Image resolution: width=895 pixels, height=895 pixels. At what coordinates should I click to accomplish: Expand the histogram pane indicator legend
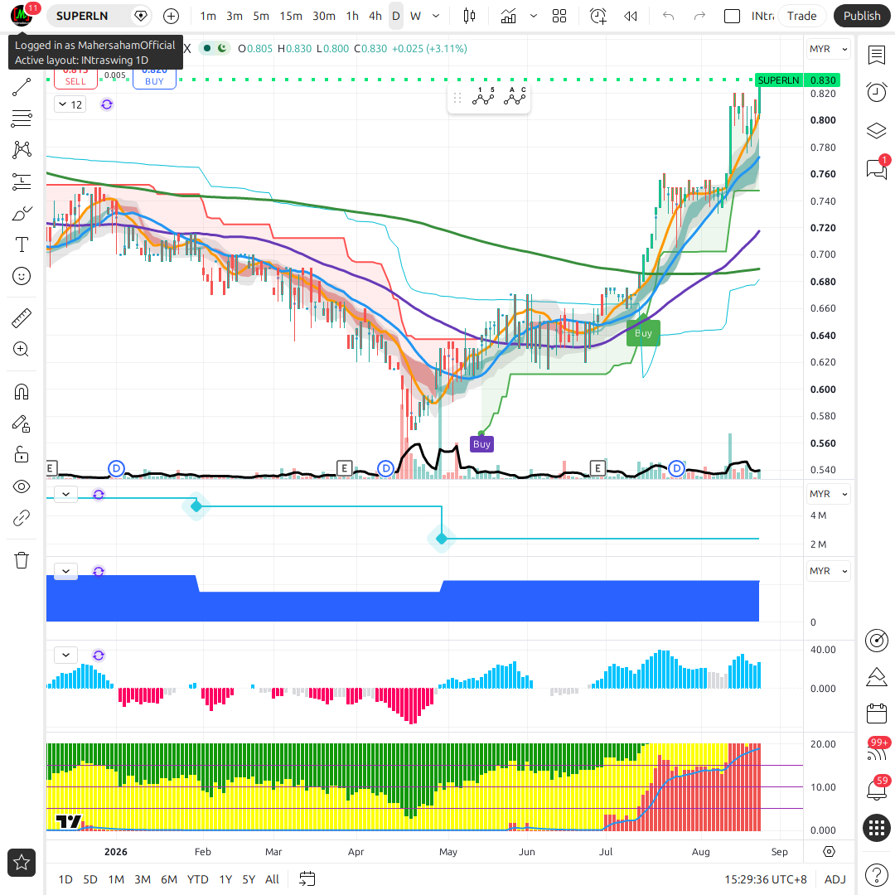(x=65, y=655)
